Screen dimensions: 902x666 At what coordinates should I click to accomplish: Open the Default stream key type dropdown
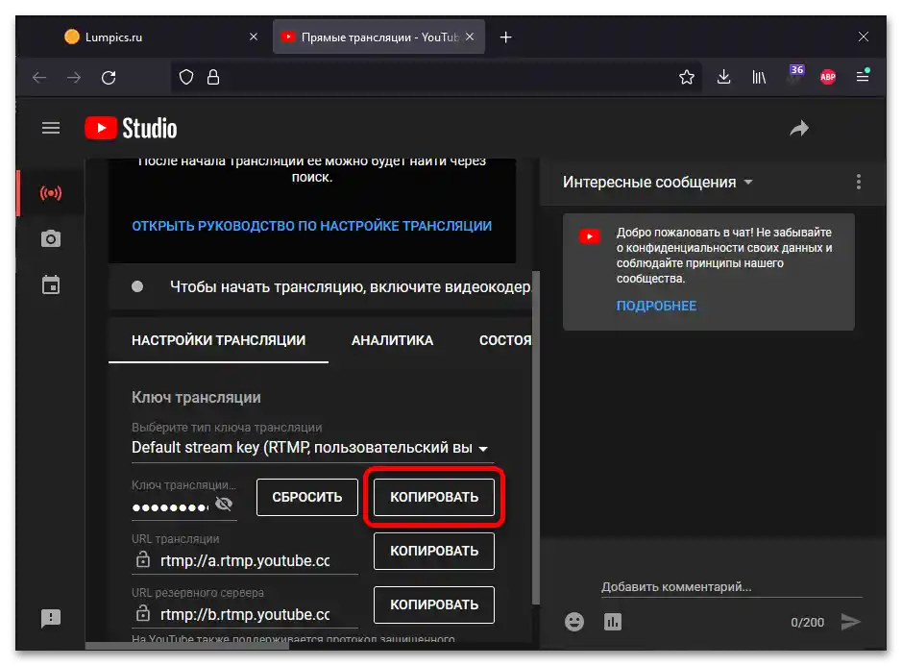(312, 448)
